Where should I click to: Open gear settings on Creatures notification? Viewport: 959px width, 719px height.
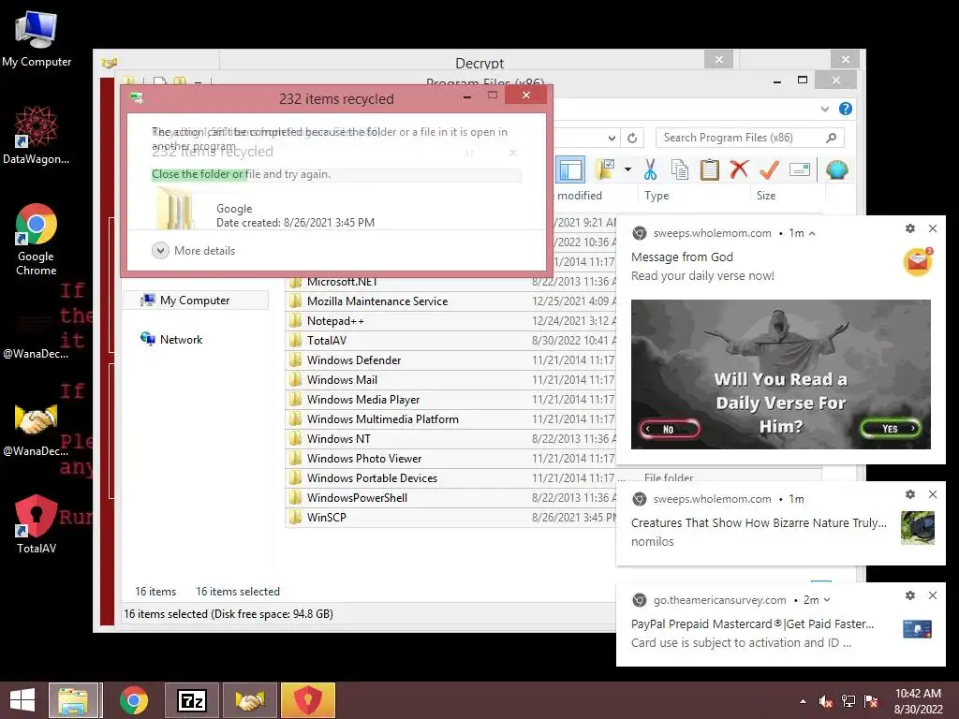tap(910, 494)
